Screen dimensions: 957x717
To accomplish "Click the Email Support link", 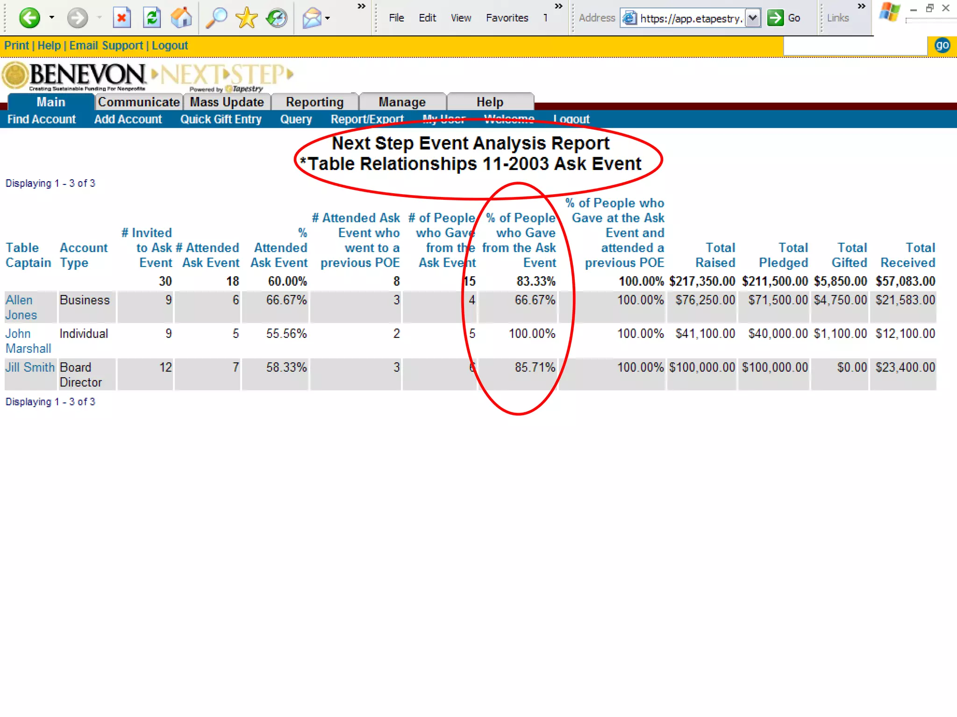I will pos(106,46).
